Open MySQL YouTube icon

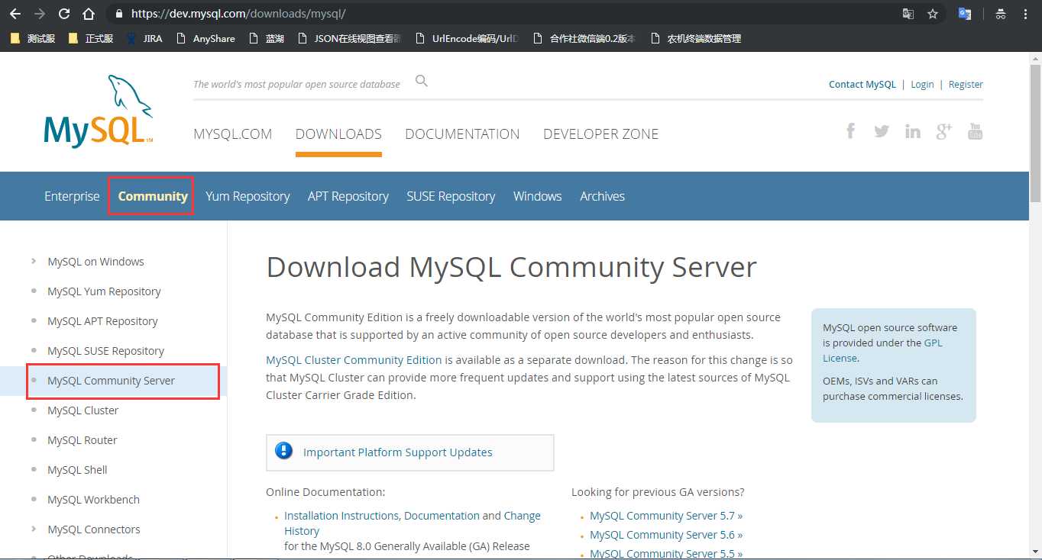coord(975,130)
